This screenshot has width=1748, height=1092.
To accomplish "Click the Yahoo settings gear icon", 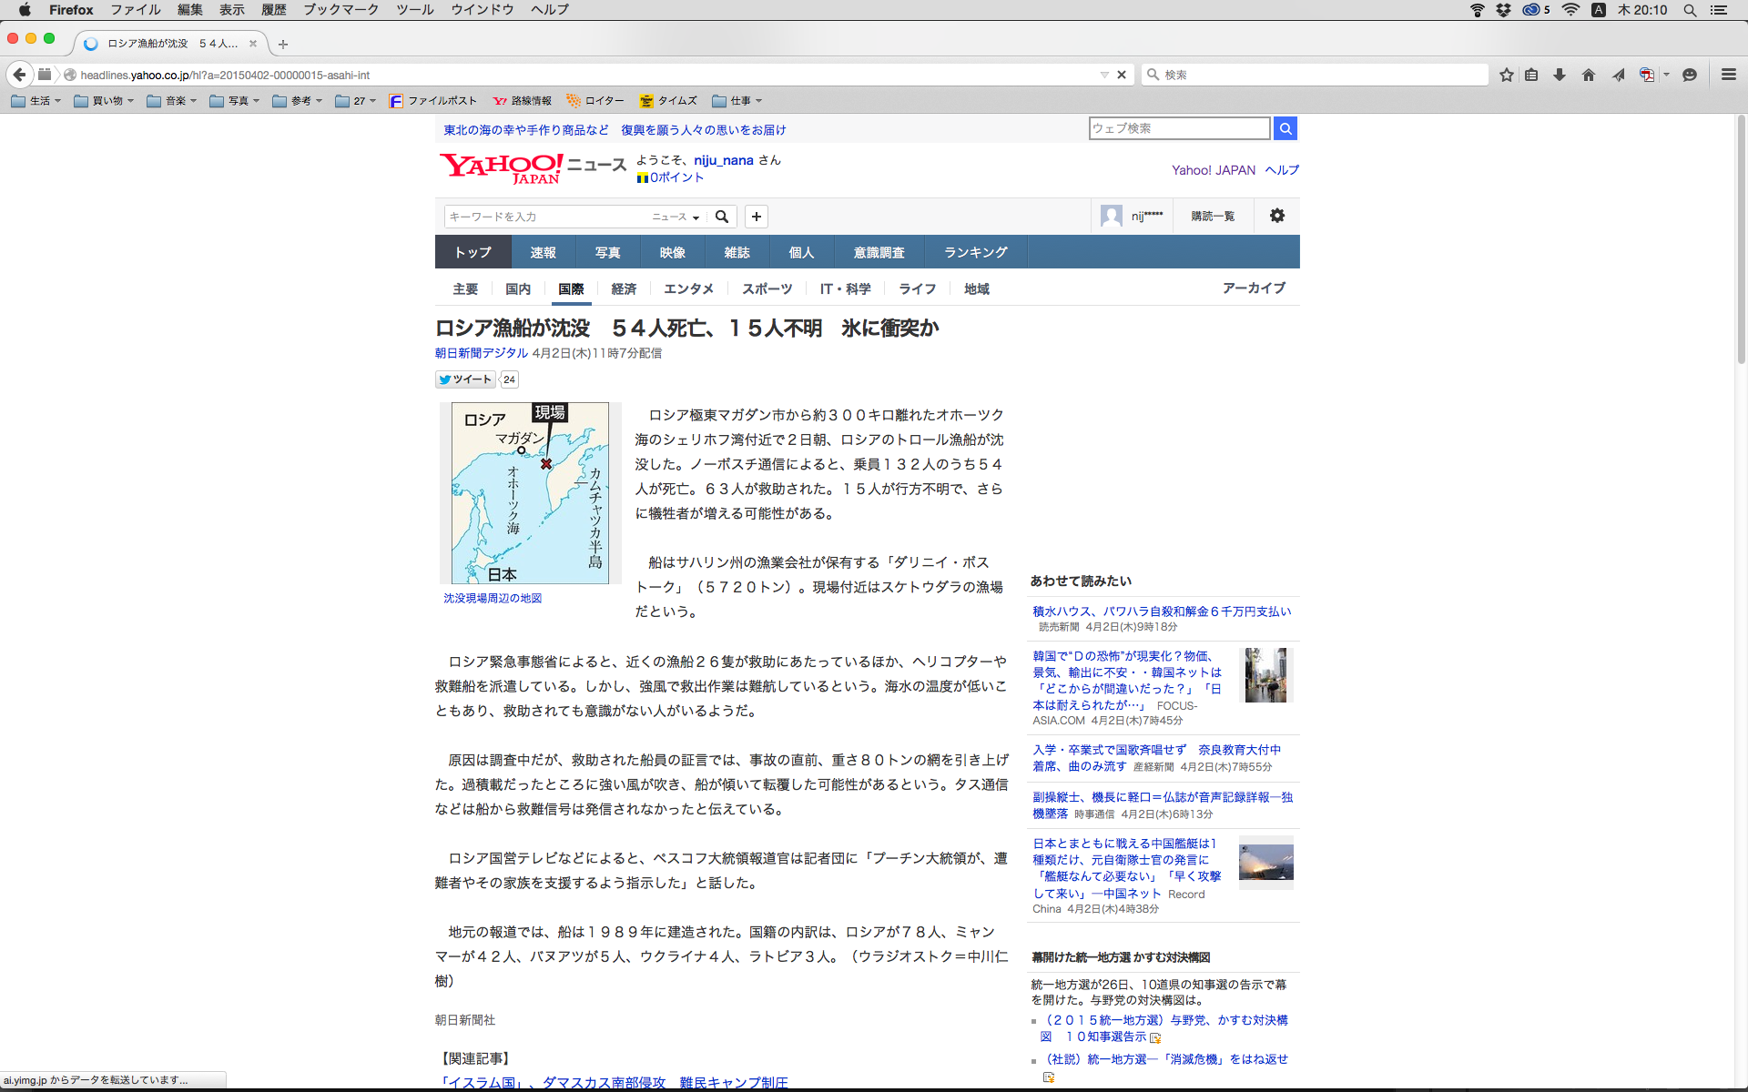I will [1276, 216].
